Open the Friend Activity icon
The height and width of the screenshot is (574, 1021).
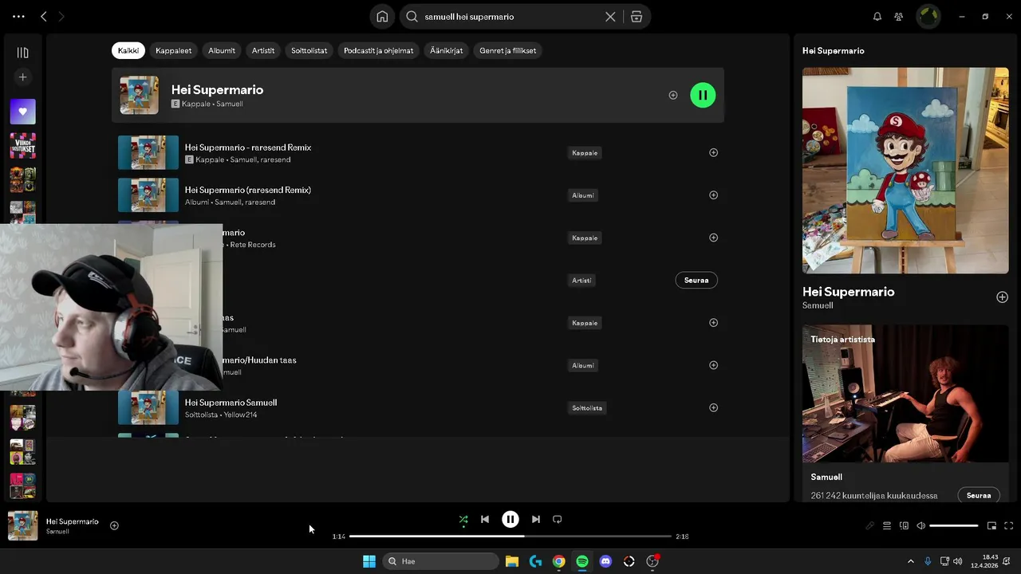point(899,16)
